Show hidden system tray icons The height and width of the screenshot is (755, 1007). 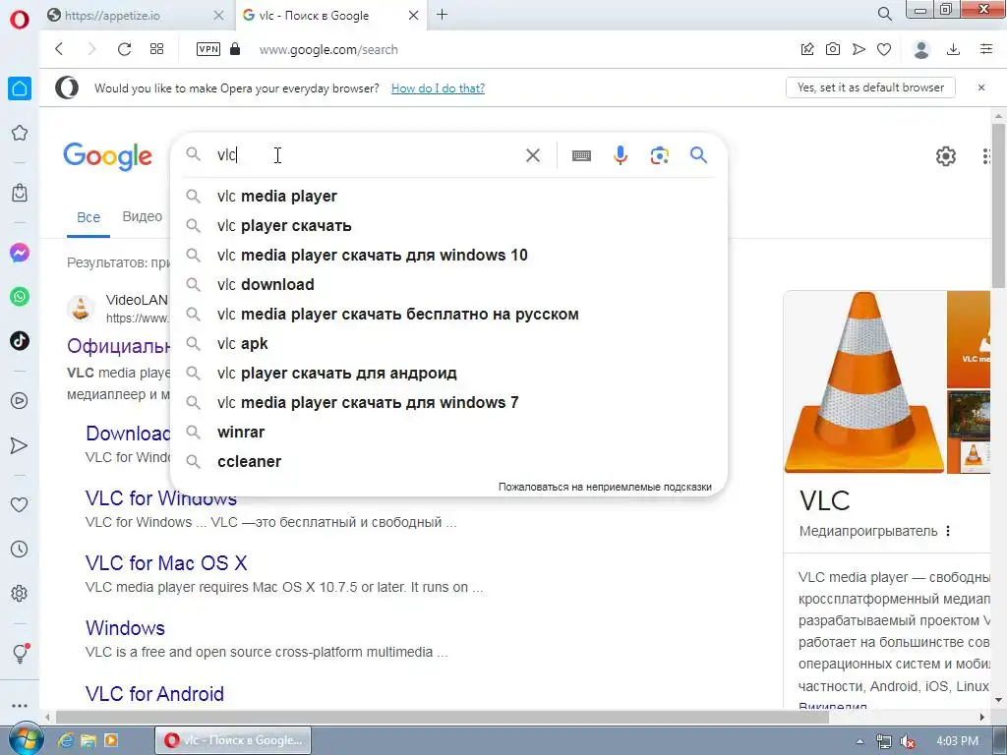859,741
